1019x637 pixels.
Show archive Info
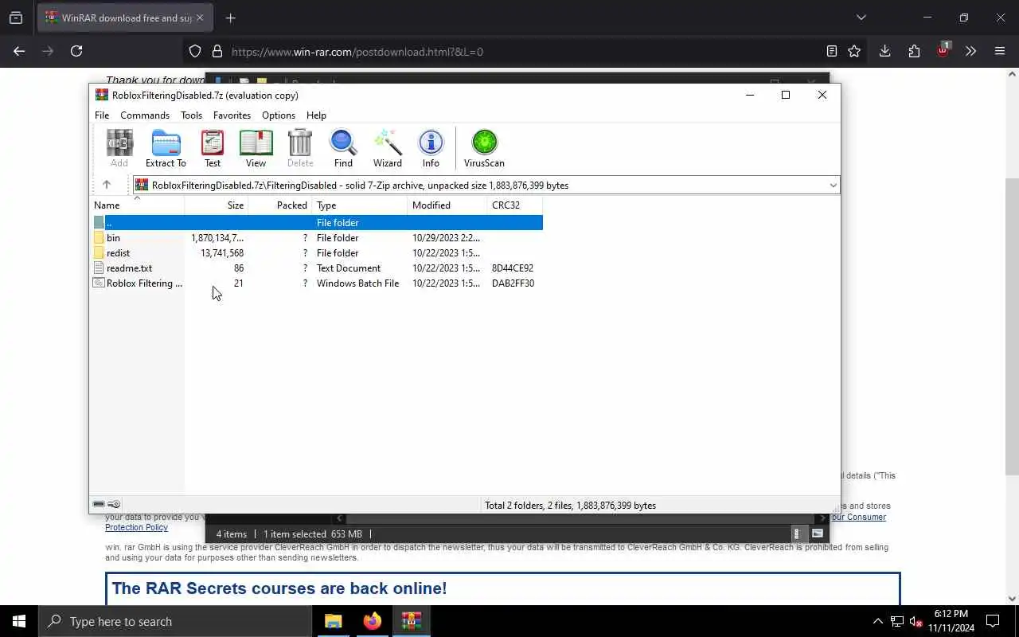pyautogui.click(x=431, y=149)
